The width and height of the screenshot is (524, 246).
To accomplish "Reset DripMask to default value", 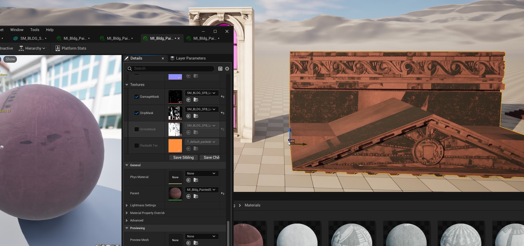I will point(222,113).
